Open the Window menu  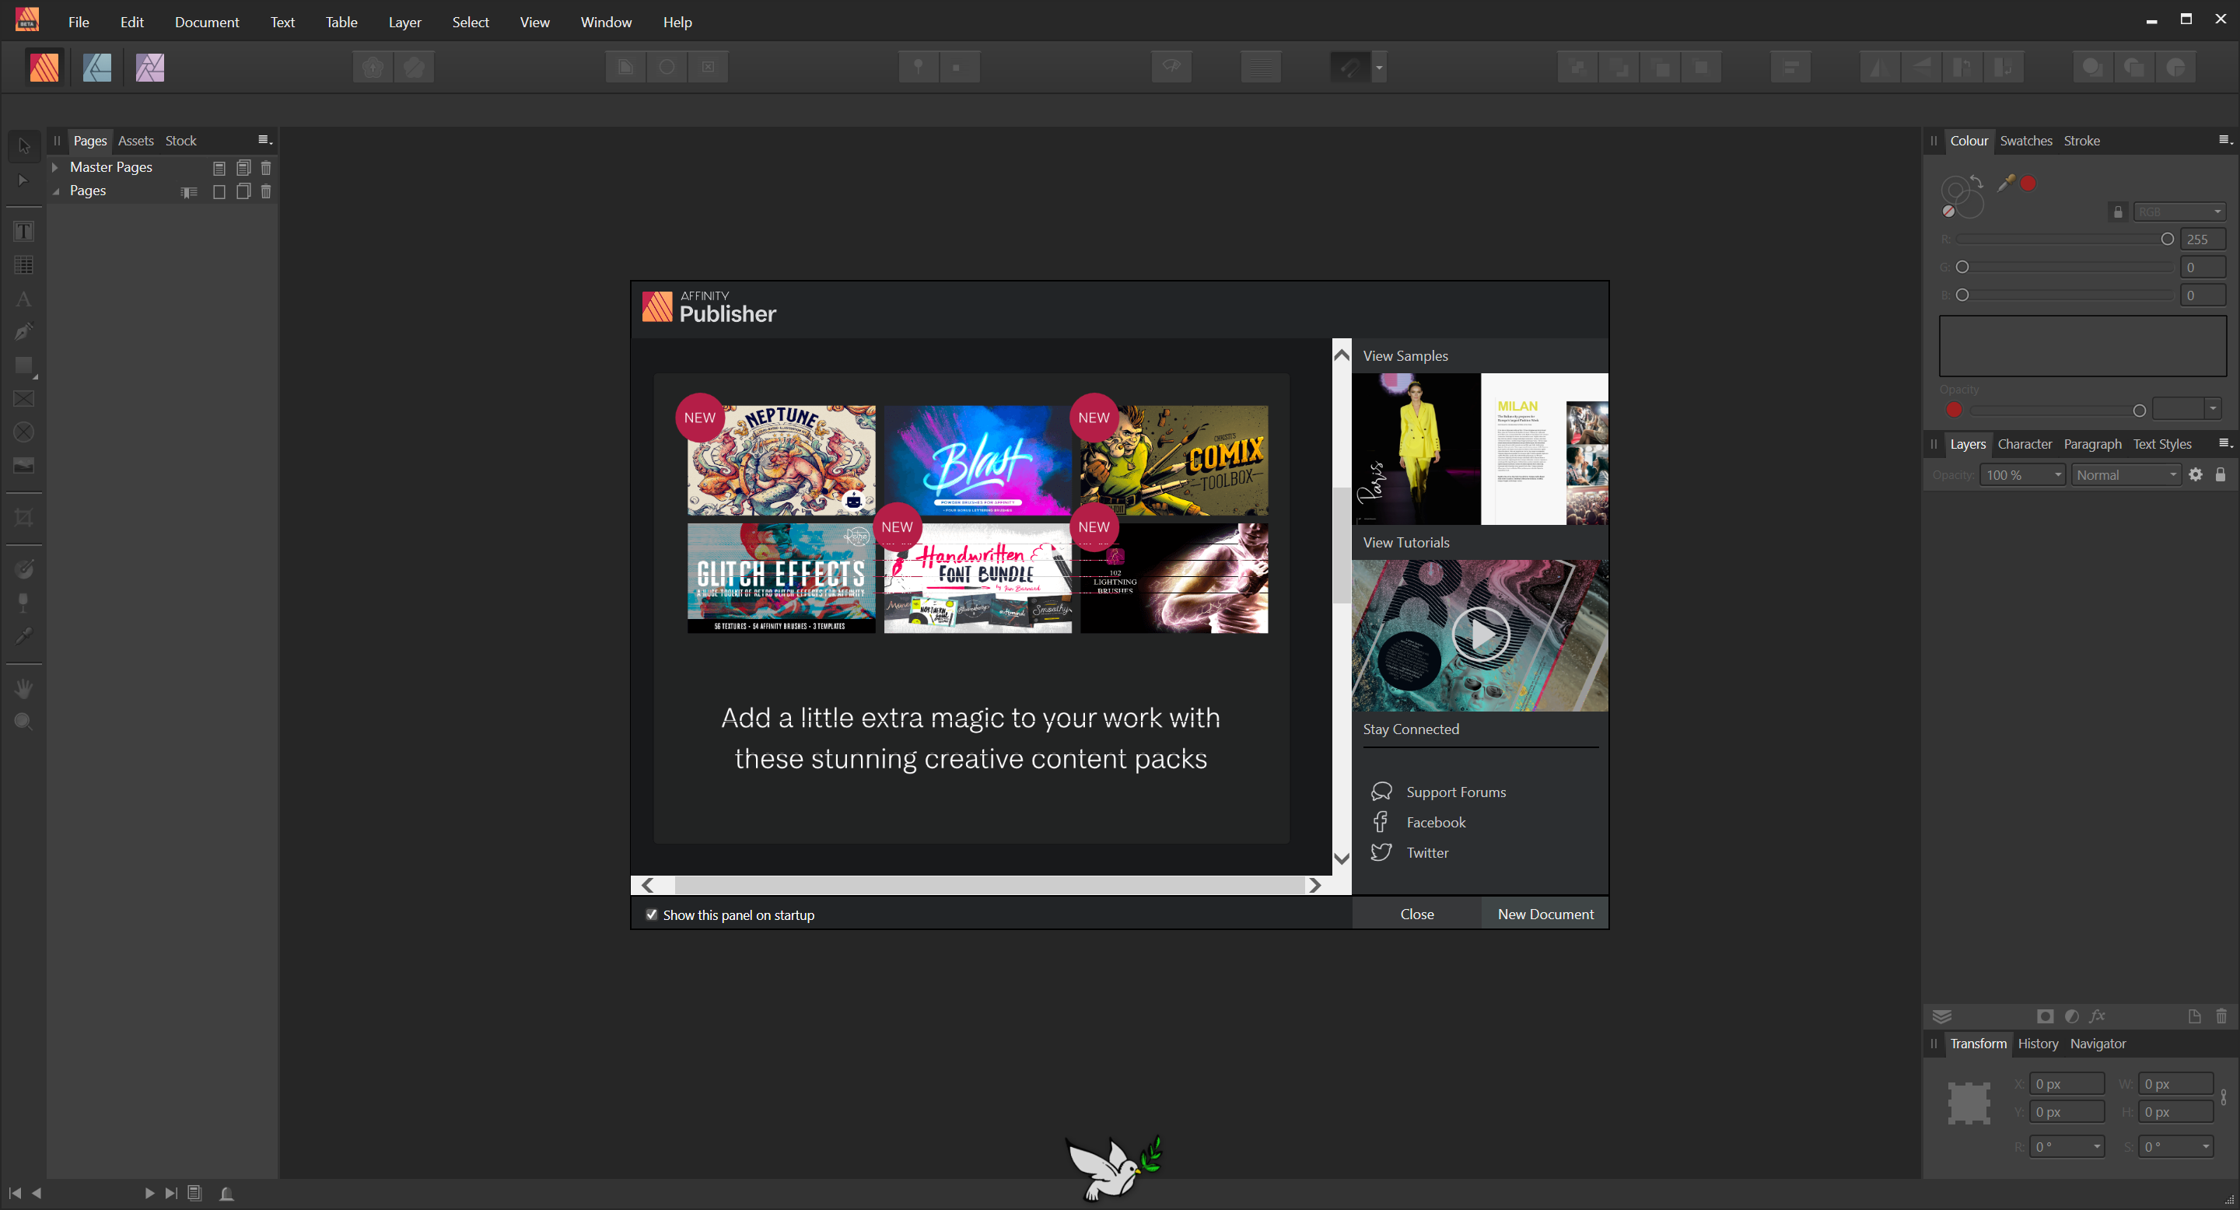click(x=606, y=22)
